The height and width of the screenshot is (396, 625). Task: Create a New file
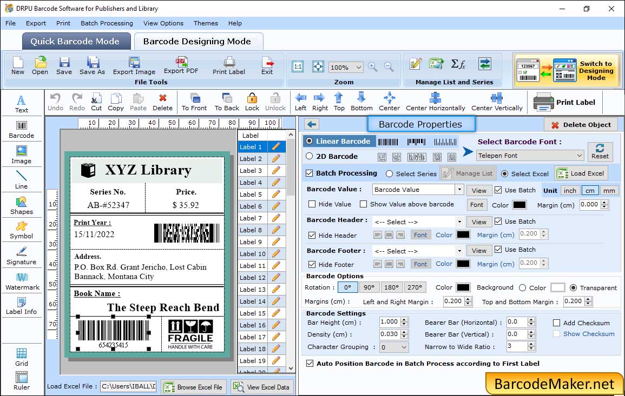(x=18, y=66)
